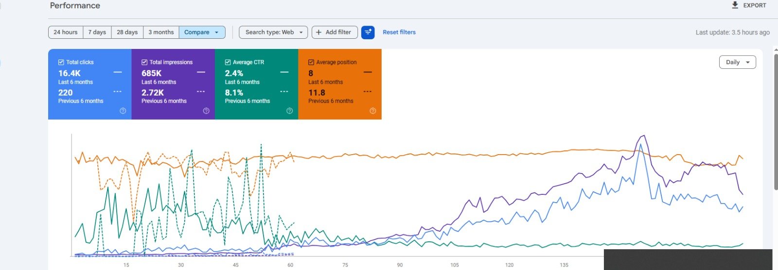The height and width of the screenshot is (270, 778).
Task: Click the EXPORT button label
Action: click(755, 5)
